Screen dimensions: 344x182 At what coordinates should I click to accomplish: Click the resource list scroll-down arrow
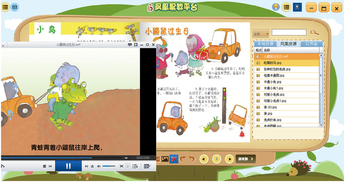[321, 125]
